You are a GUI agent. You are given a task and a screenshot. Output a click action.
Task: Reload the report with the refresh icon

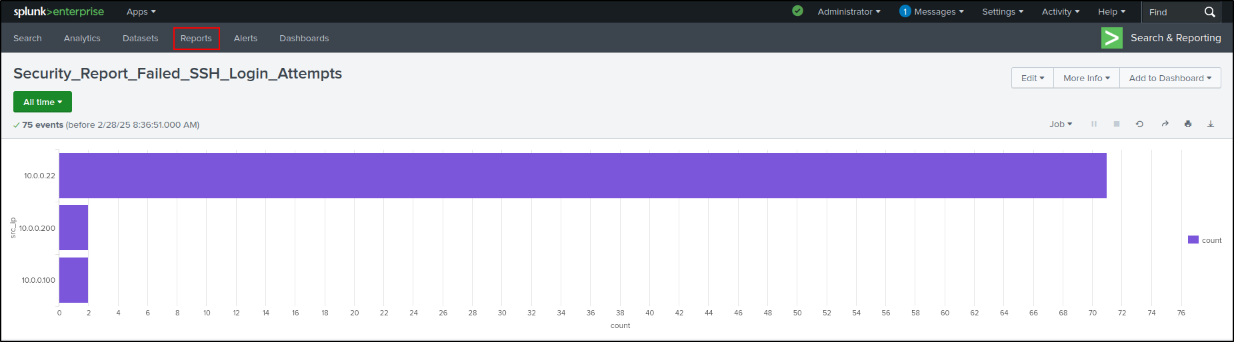[1140, 124]
